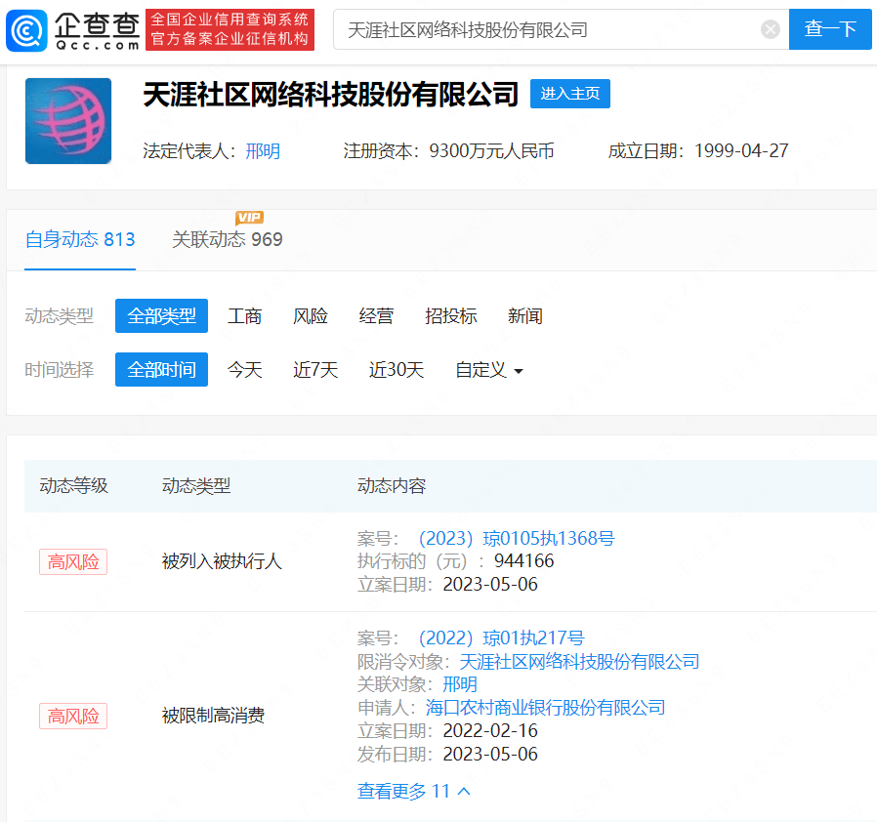
Task: Open the 进入主页 homepage button
Action: pyautogui.click(x=569, y=94)
